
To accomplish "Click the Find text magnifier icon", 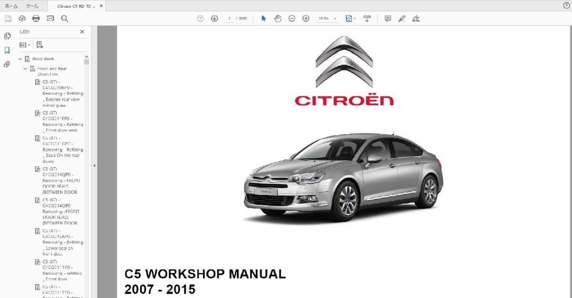I will pos(64,19).
